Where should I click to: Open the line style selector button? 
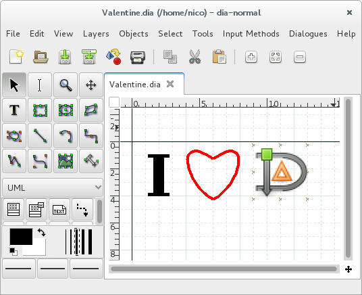pyautogui.click(x=53, y=269)
